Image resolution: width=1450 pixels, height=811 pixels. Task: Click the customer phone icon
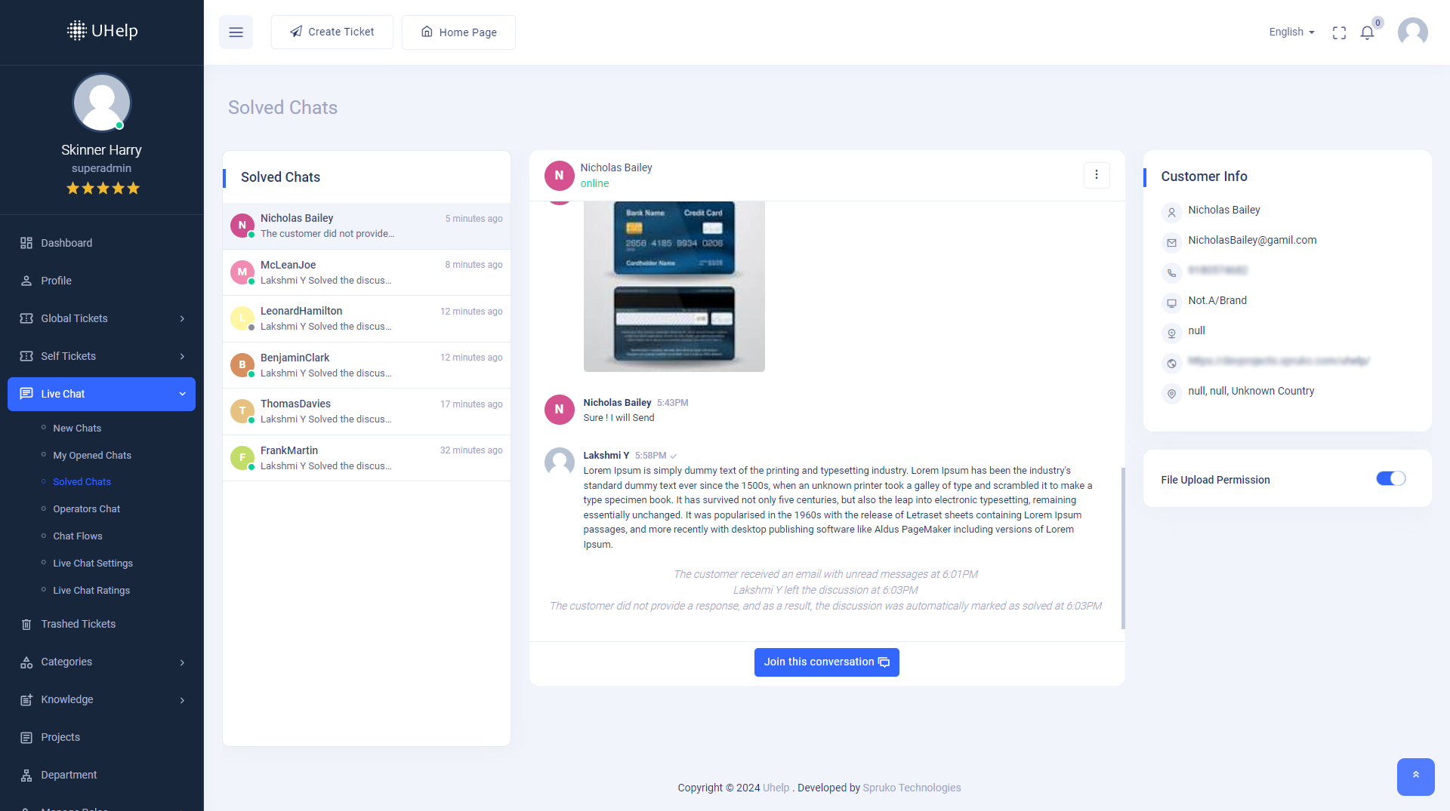click(x=1171, y=273)
